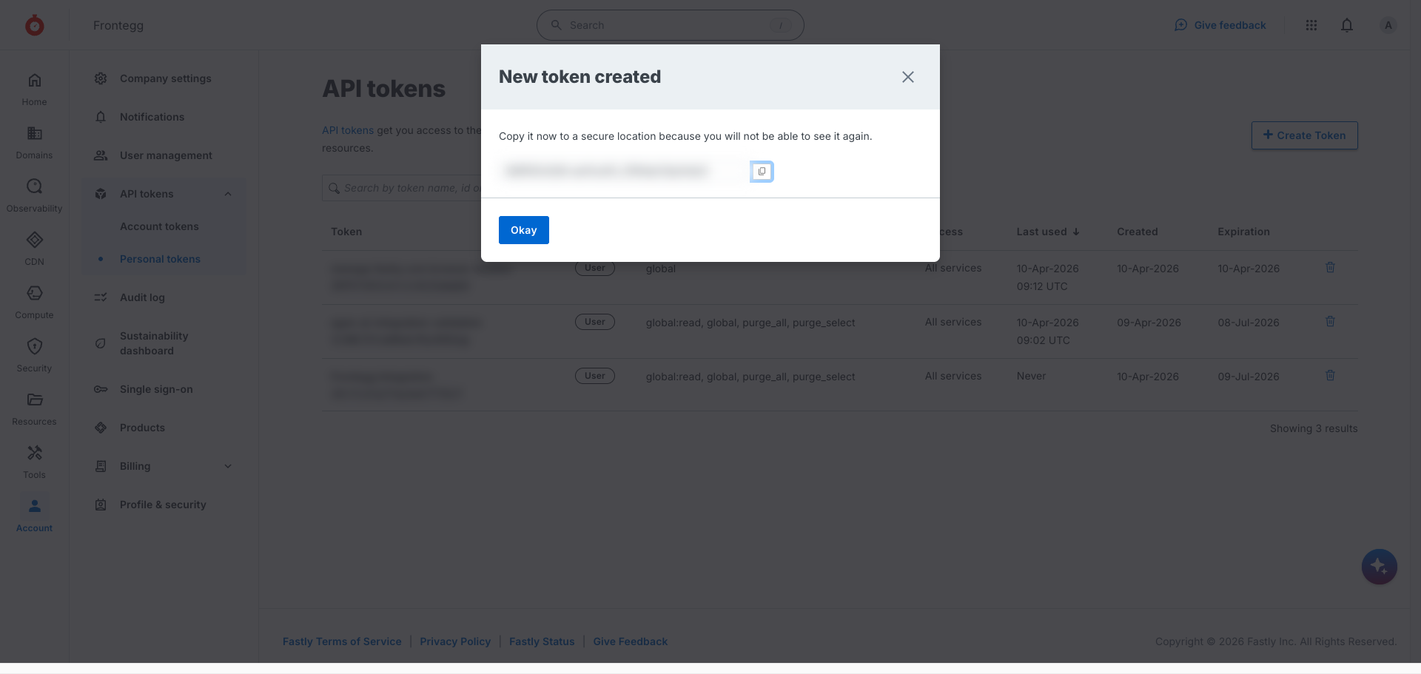Open the Audit log menu item
Viewport: 1421px width, 674px height.
click(x=142, y=297)
